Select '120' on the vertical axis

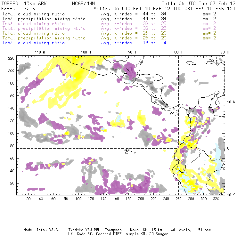11,121
